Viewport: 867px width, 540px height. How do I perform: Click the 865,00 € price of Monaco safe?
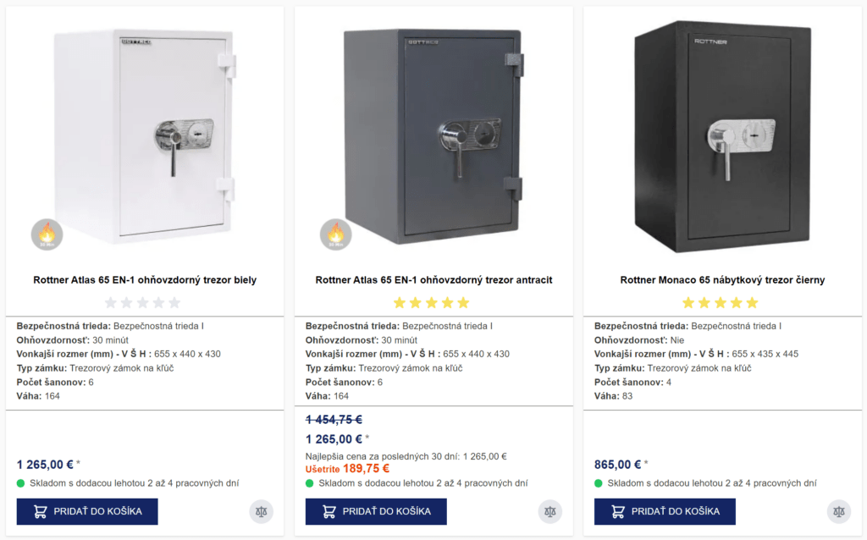coord(618,465)
